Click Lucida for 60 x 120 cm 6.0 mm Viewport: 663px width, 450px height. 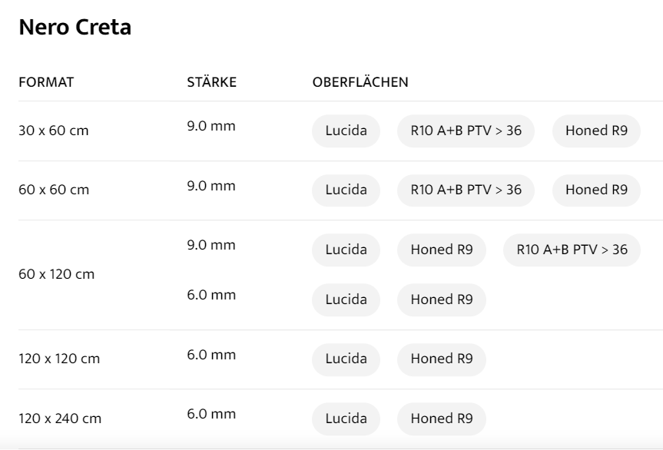click(346, 299)
